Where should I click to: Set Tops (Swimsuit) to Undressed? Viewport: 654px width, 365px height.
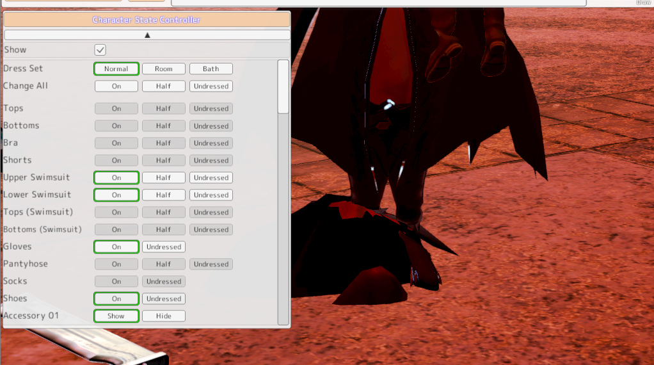tap(211, 213)
